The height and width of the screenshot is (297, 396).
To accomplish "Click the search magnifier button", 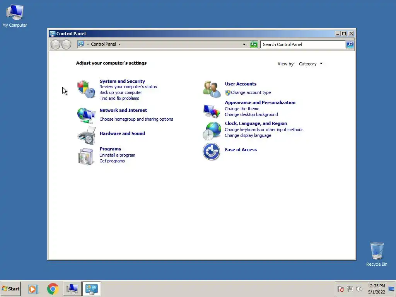I will click(350, 44).
